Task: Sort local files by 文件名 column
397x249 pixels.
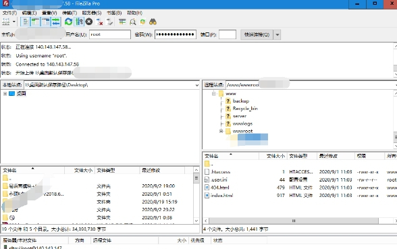Action: [x=32, y=170]
